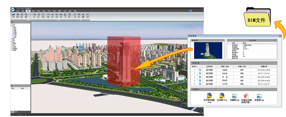
Task: Enable the 管线 layer checkbox
Action: point(11,39)
